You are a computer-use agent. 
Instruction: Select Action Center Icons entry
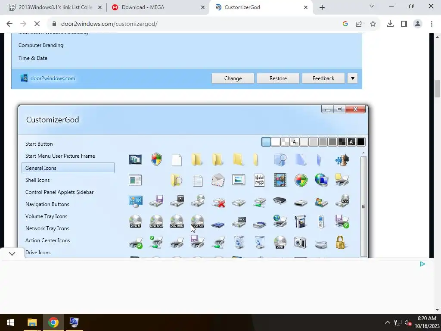pyautogui.click(x=47, y=240)
